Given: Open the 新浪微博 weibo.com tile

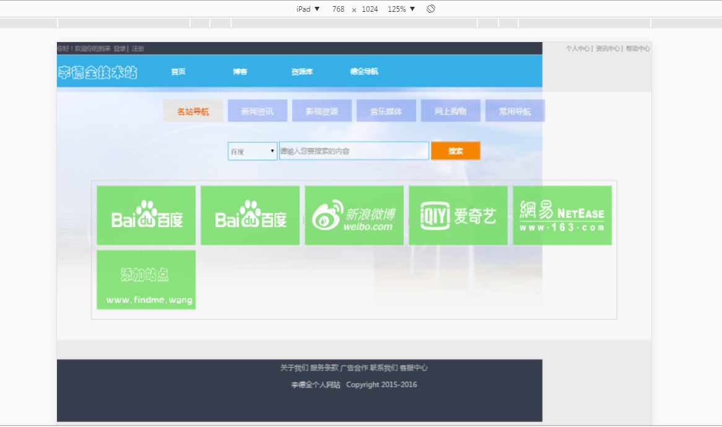Looking at the screenshot, I should tap(354, 215).
